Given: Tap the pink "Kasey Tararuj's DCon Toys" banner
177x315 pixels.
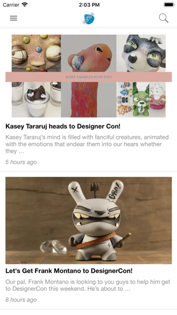Looking at the screenshot, I should click(89, 77).
